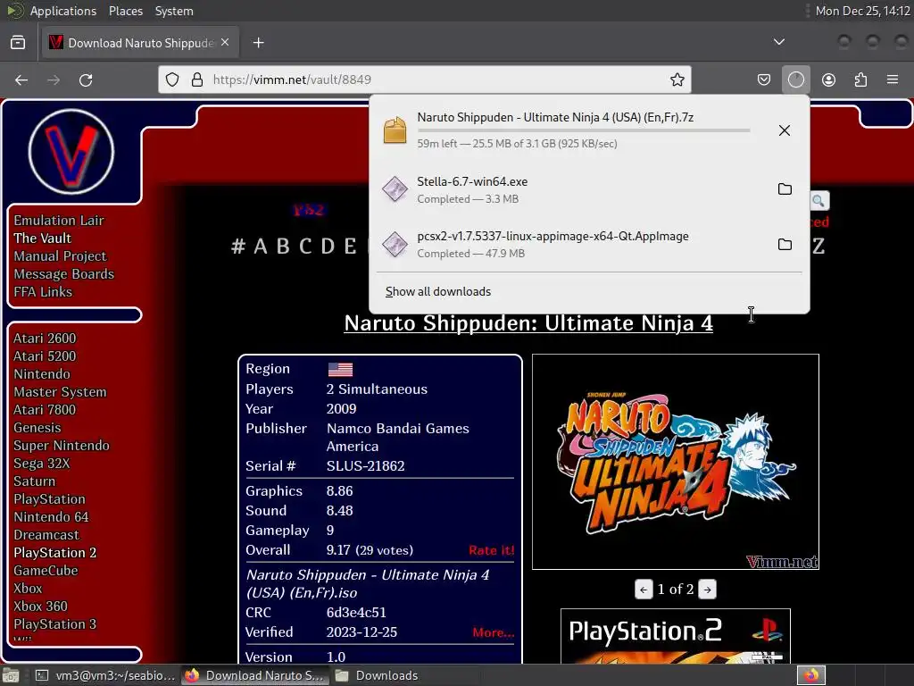The image size is (914, 686).
Task: Open The Vault link
Action: (x=43, y=238)
